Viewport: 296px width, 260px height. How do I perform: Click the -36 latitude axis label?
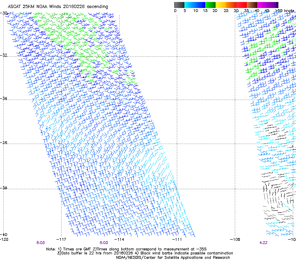pyautogui.click(x=4, y=142)
